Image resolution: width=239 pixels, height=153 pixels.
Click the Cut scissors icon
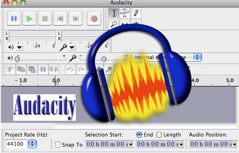point(10,70)
